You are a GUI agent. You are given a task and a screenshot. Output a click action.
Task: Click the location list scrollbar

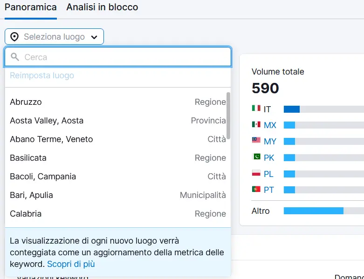coord(228,114)
